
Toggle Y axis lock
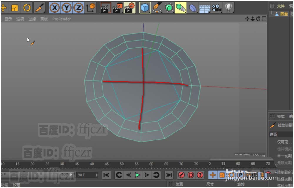[66, 8]
